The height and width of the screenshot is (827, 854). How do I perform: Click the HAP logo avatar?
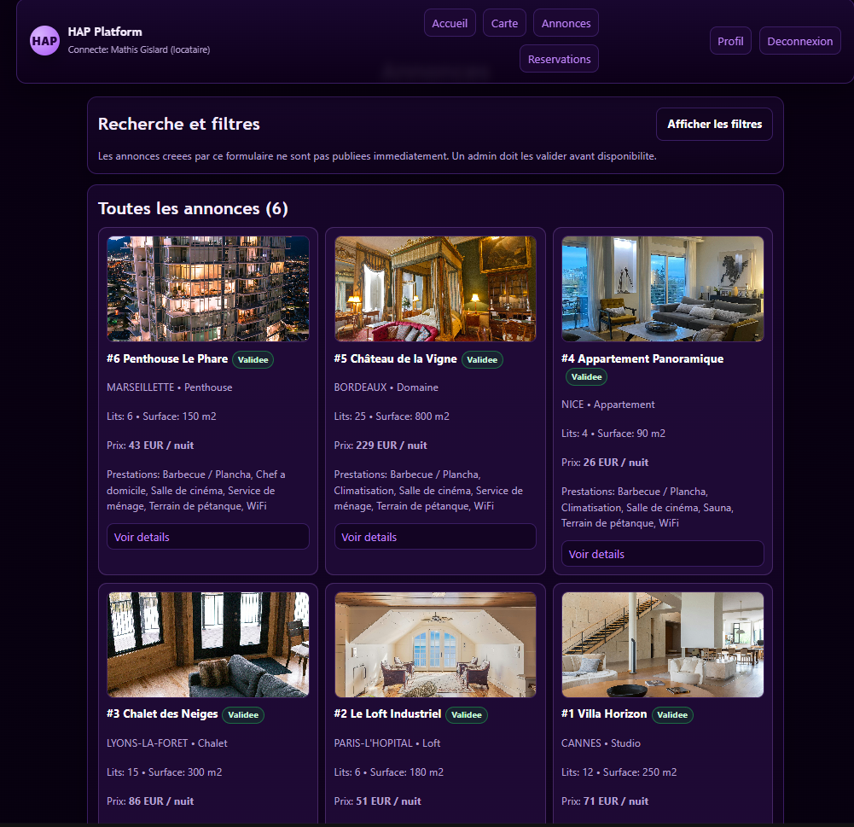44,40
